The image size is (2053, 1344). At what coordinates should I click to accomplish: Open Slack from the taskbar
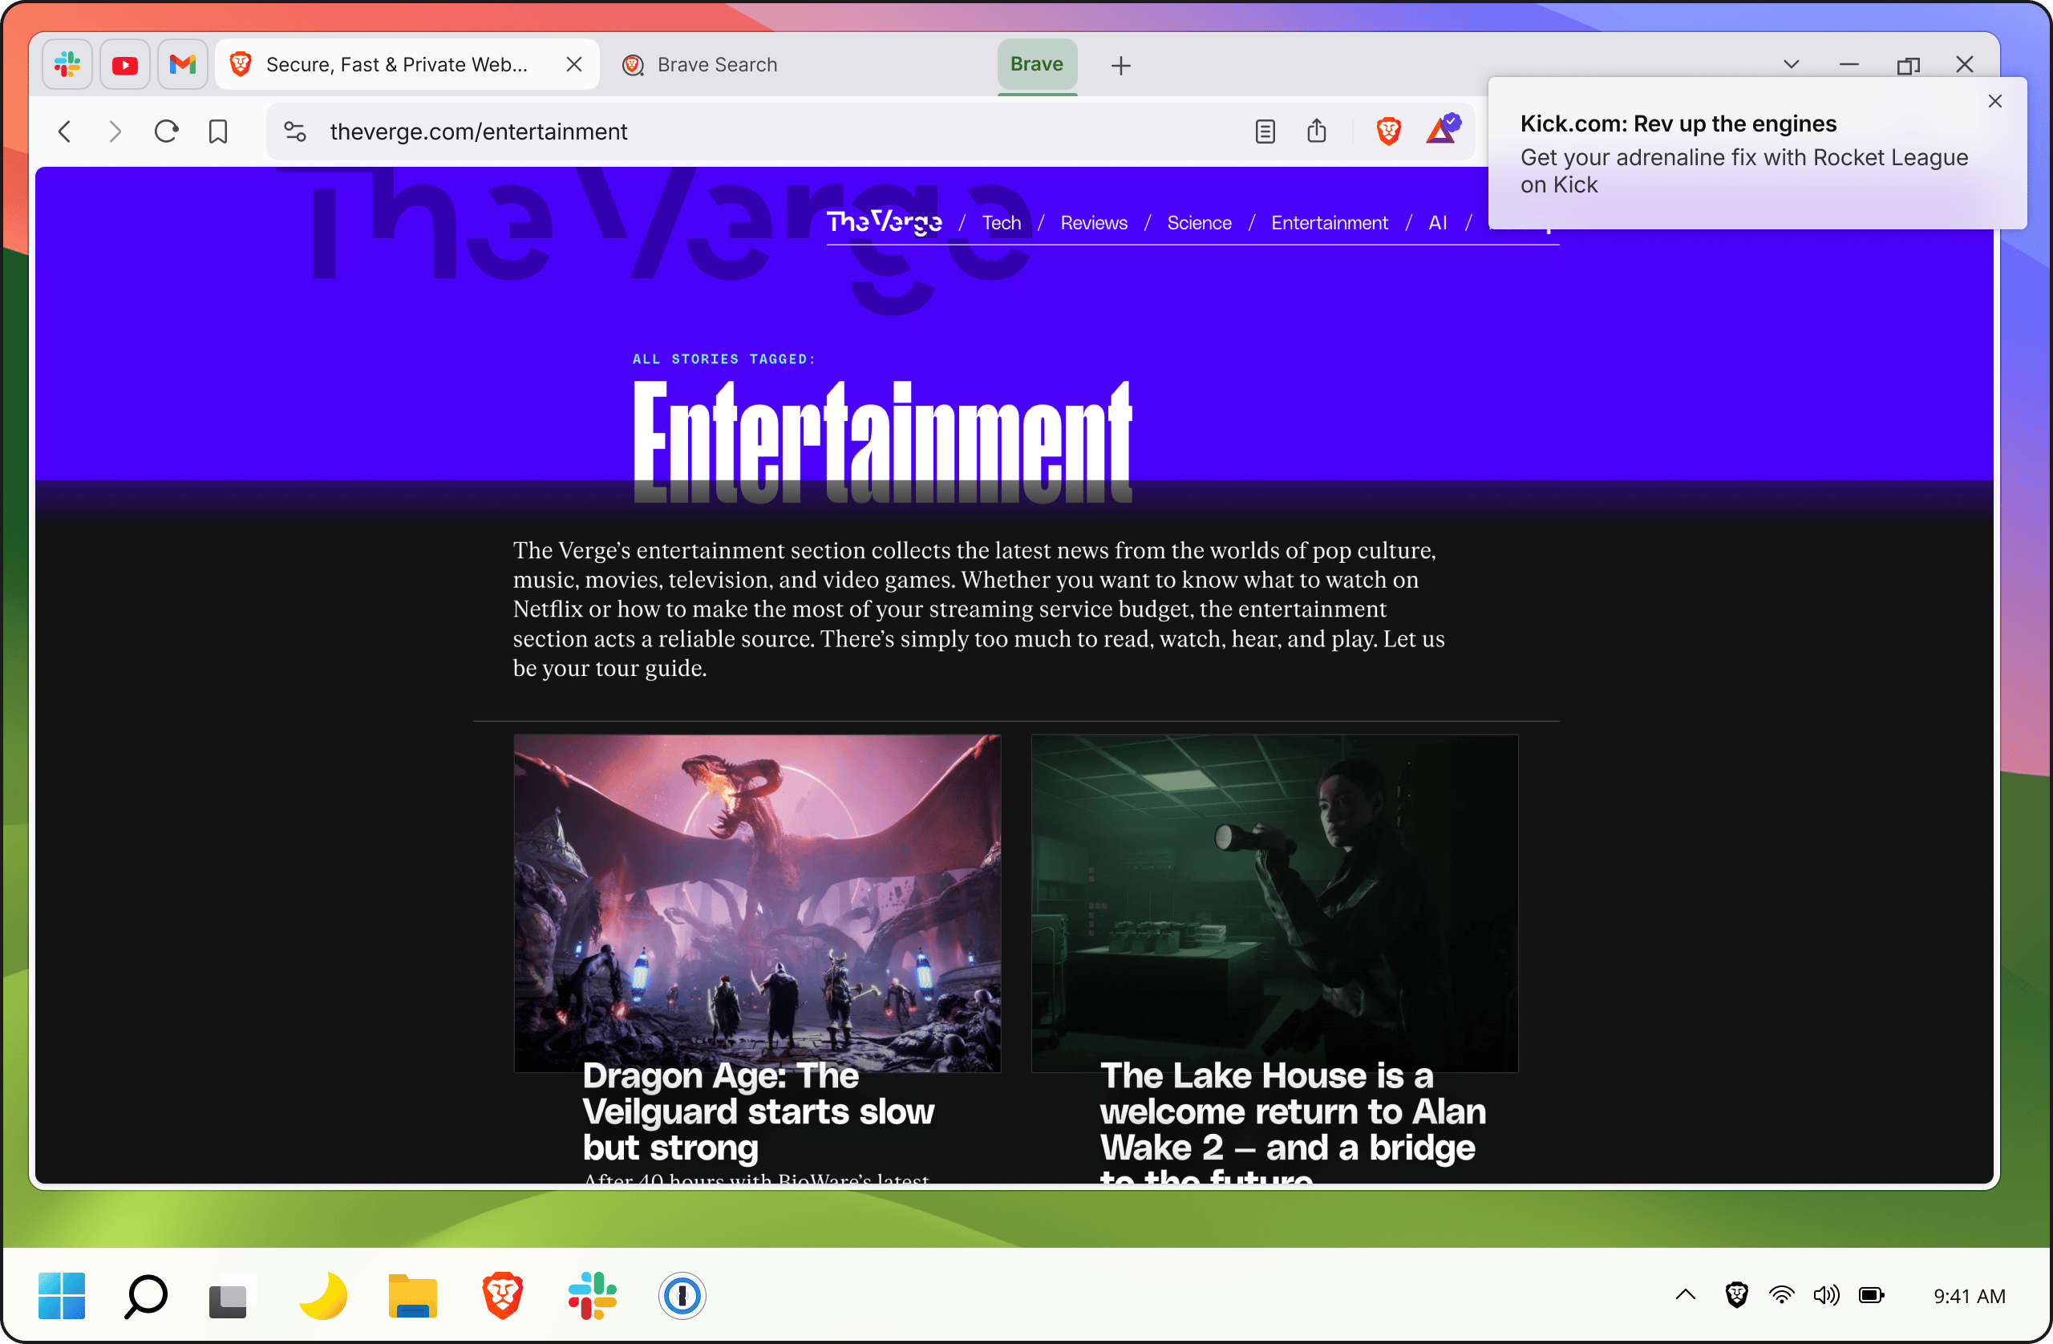pyautogui.click(x=592, y=1296)
